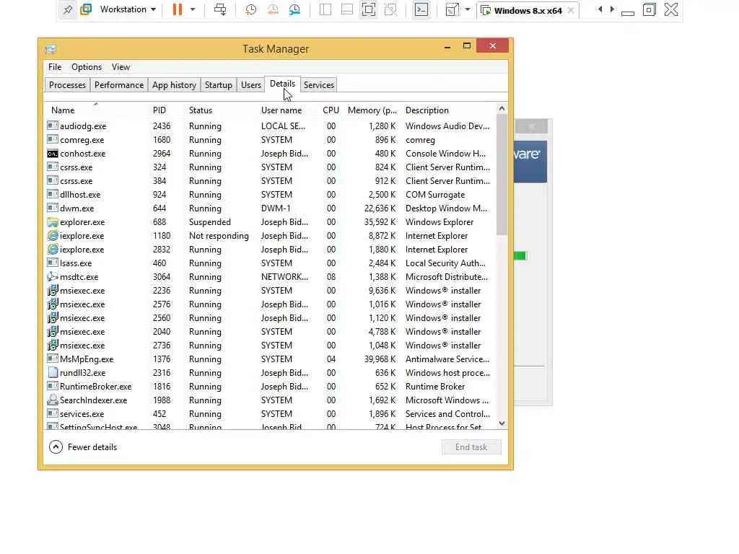Screen dimensions: 739x554
Task: Click the SearchIndexer.exe icon
Action: tap(53, 400)
